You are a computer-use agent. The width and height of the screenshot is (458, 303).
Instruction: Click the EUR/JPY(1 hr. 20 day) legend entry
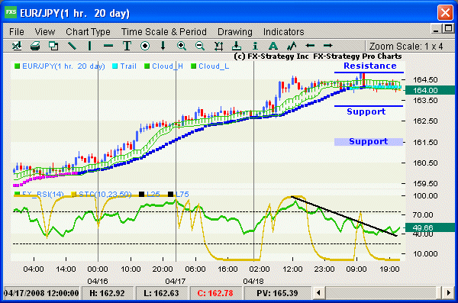(x=60, y=66)
